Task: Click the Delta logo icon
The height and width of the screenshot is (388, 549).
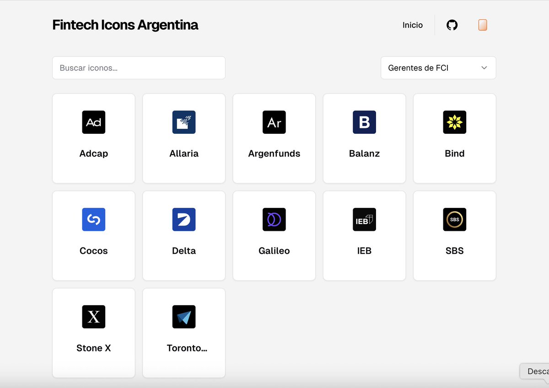Action: (184, 219)
